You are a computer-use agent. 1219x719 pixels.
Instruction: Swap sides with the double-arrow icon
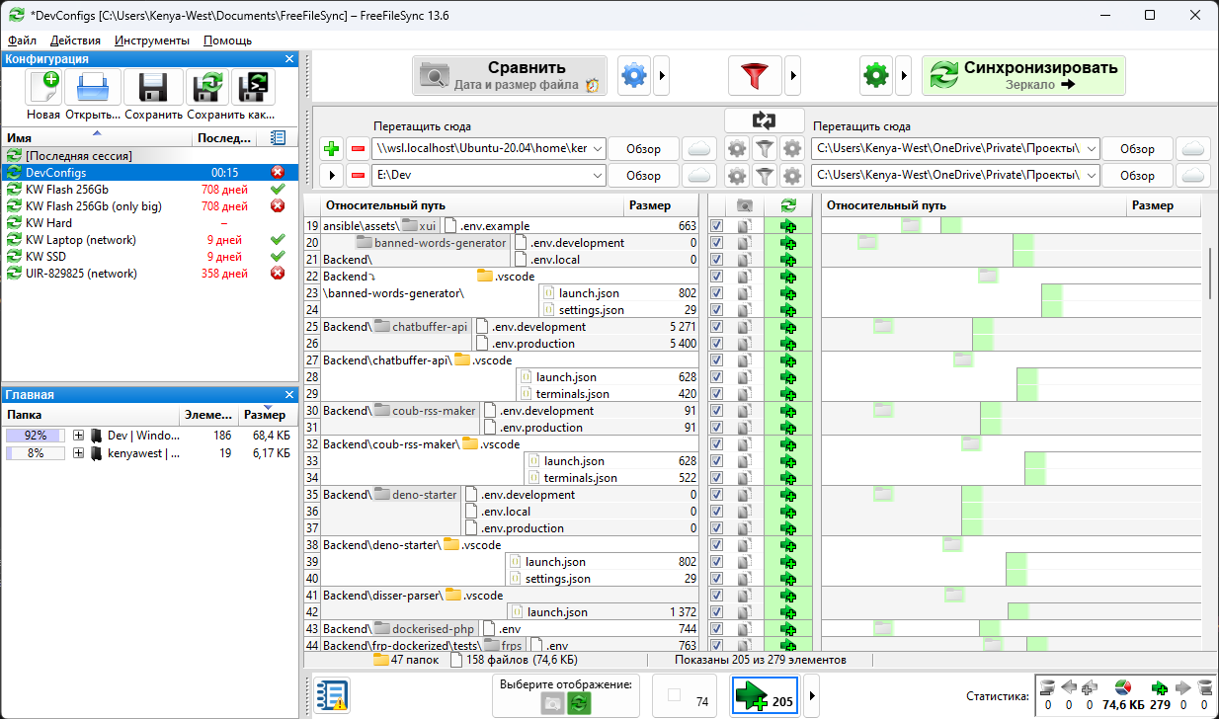(764, 120)
